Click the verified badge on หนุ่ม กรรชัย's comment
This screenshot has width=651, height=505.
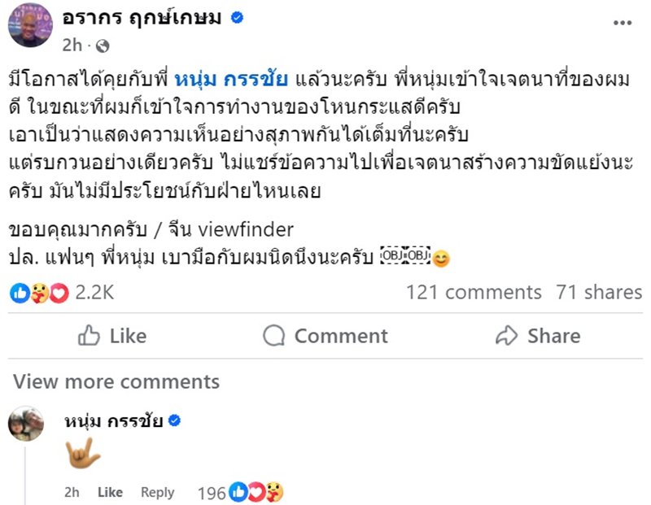pos(174,420)
